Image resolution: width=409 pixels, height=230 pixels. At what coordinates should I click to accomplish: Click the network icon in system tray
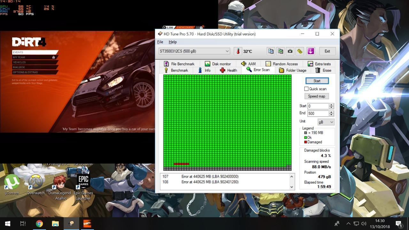356,224
